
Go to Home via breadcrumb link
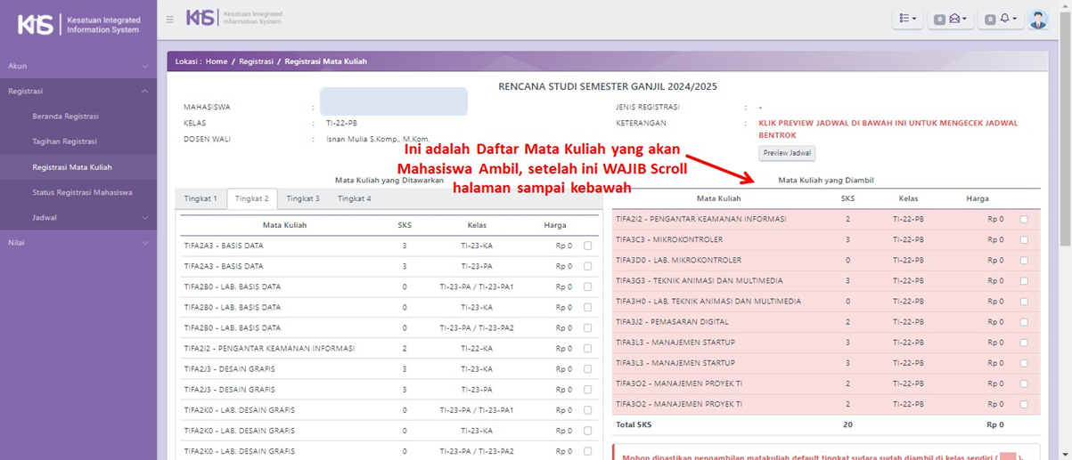tap(217, 61)
